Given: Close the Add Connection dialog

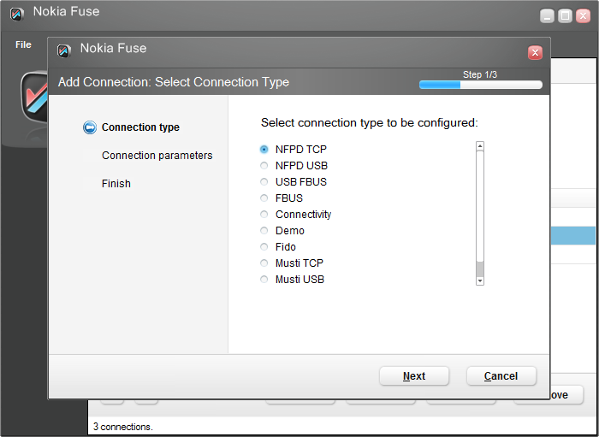Looking at the screenshot, I should click(x=535, y=53).
